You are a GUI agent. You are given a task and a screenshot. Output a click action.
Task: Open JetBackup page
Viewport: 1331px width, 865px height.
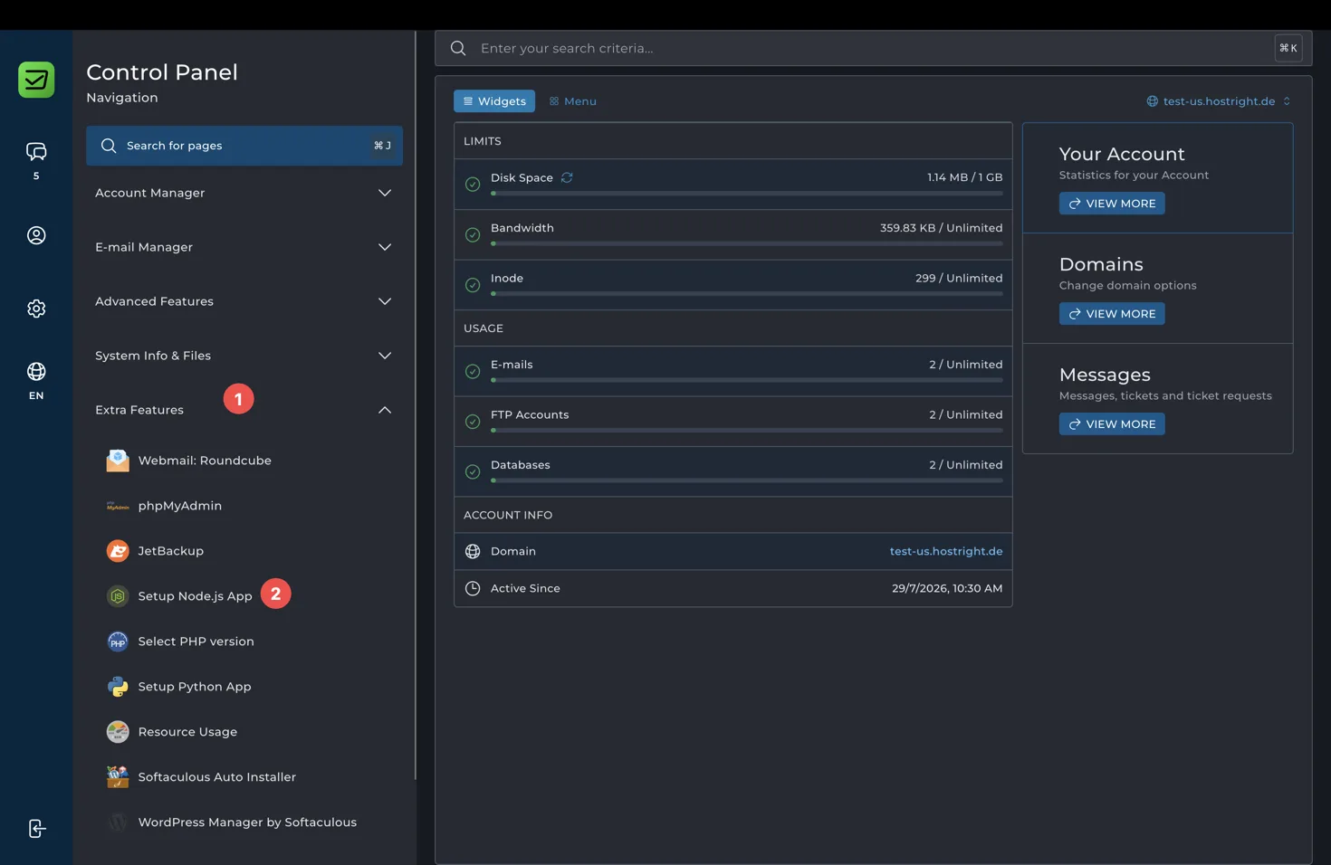170,551
